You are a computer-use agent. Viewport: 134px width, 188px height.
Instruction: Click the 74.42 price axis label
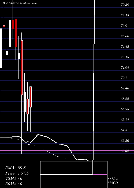pos(125,46)
